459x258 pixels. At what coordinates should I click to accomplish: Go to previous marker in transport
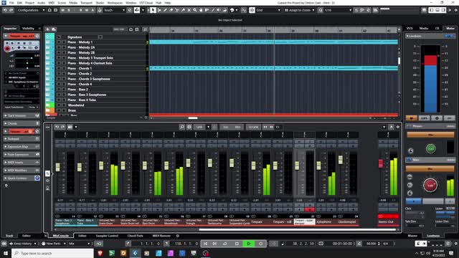206,244
